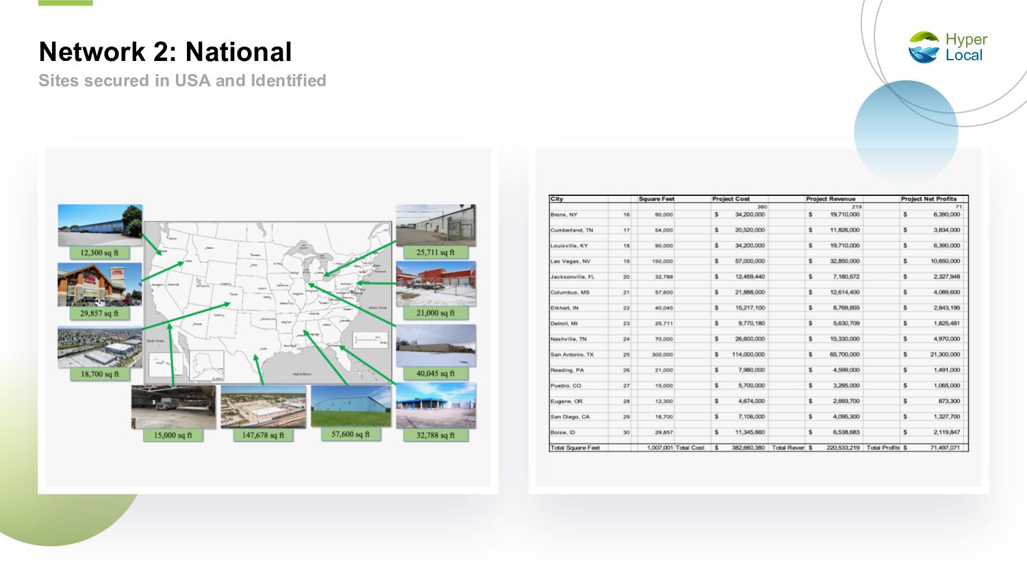1027x578 pixels.
Task: Open the red building photo above '21,000 sq ft'
Action: 435,284
